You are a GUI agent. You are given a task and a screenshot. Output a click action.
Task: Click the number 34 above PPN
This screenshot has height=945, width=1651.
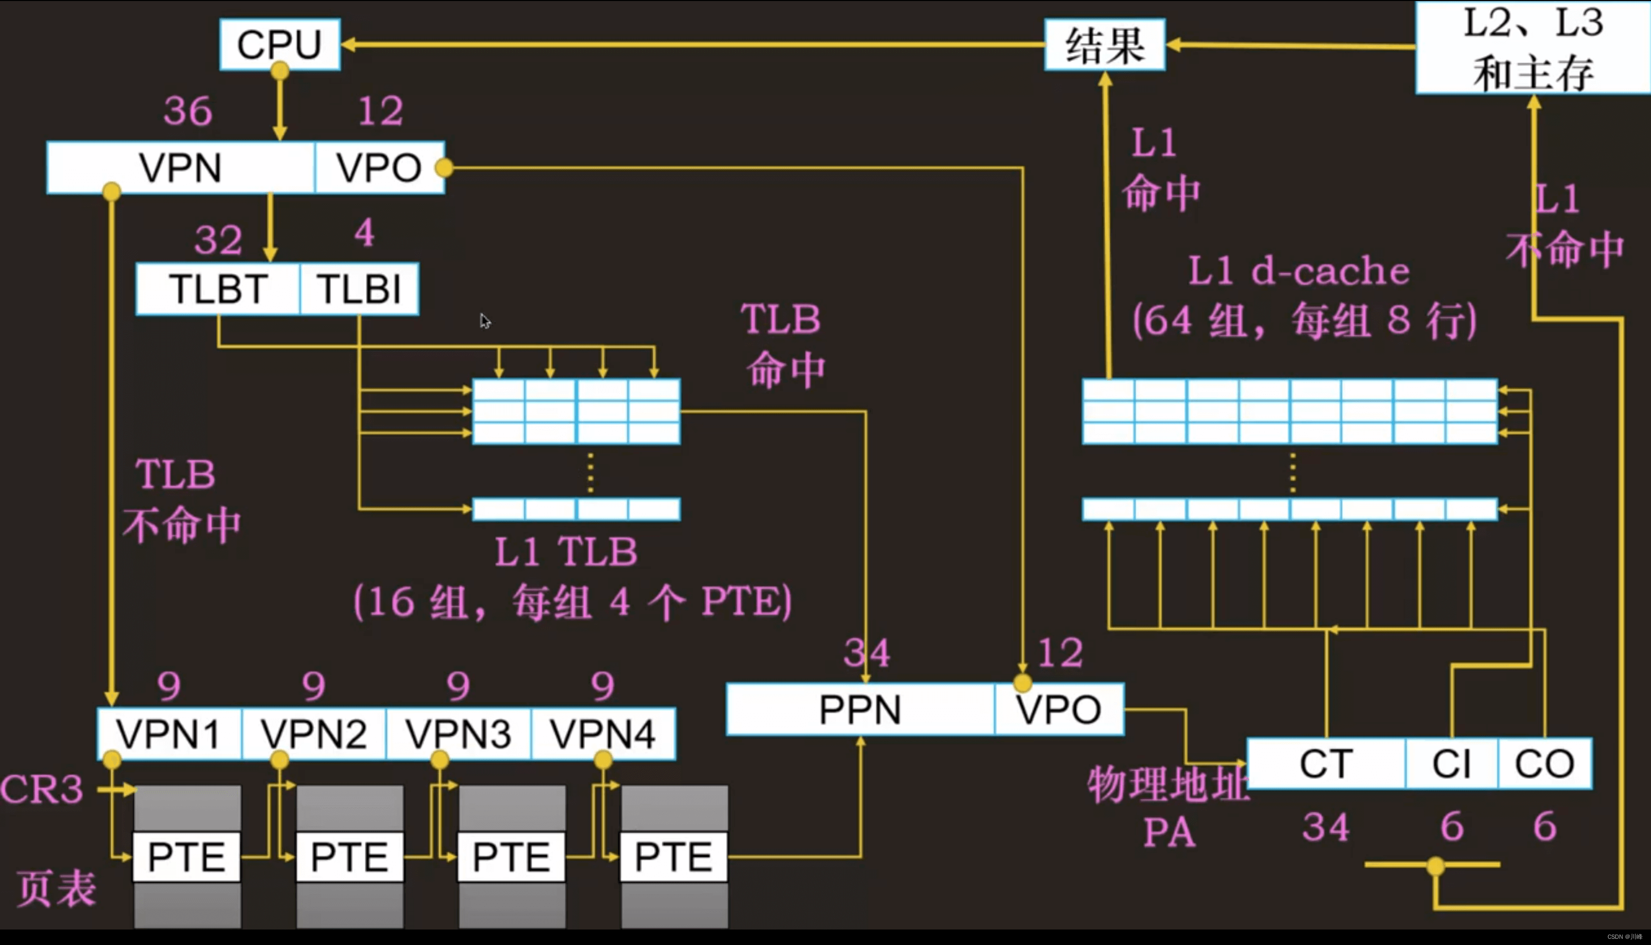pyautogui.click(x=866, y=653)
